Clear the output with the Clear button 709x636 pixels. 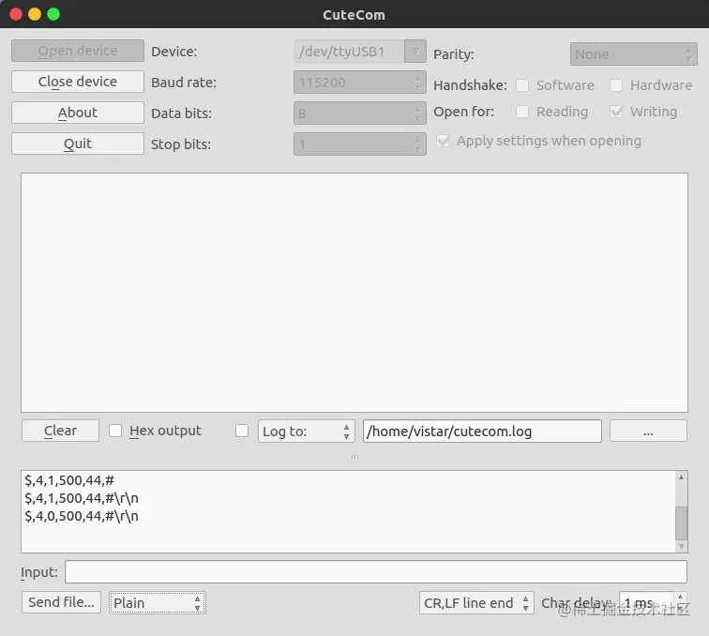60,431
